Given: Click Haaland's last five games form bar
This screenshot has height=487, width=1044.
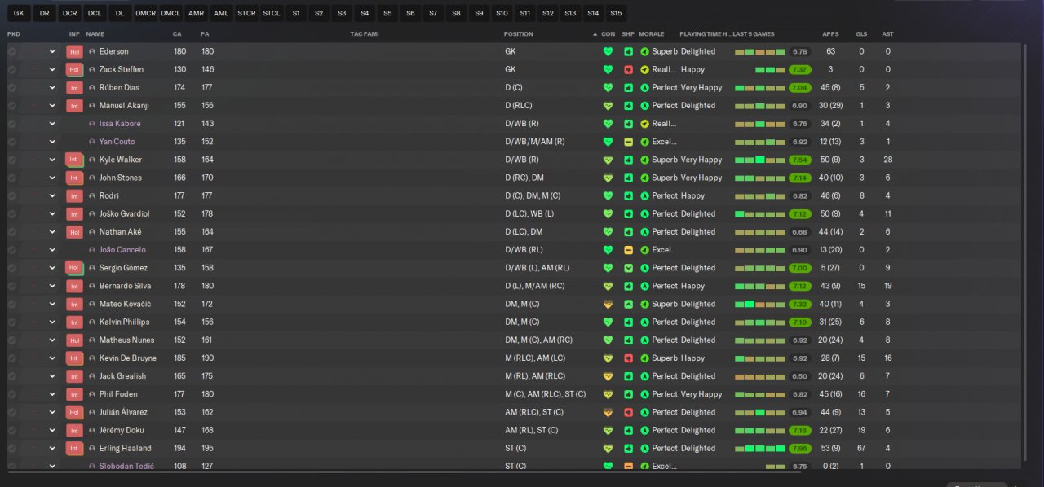Looking at the screenshot, I should tap(759, 448).
